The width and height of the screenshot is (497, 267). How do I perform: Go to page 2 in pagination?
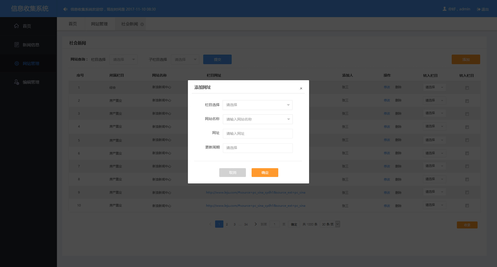(227, 224)
